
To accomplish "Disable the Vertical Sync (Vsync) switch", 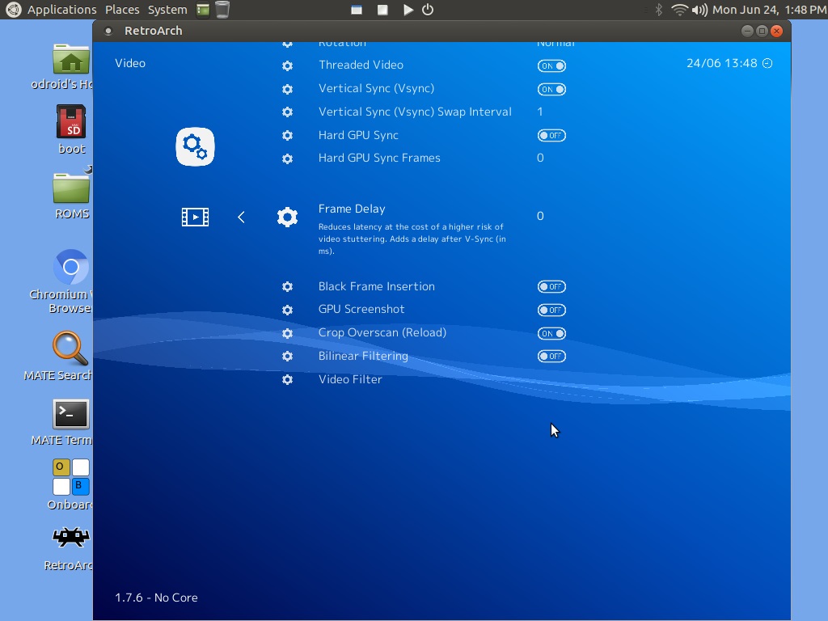I will [x=551, y=89].
